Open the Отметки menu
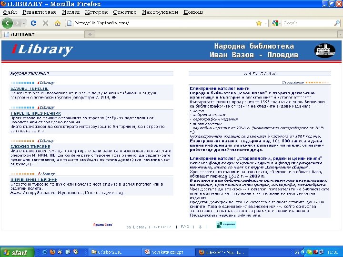The image size is (343, 257). (125, 12)
